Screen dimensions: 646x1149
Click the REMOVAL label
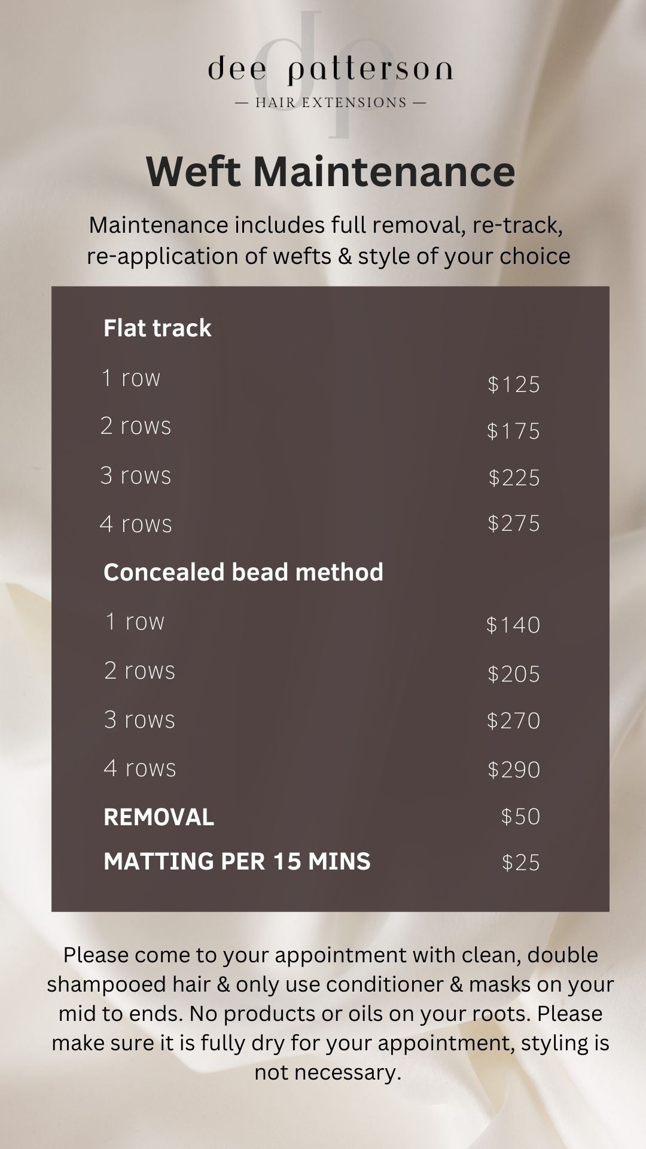click(159, 817)
